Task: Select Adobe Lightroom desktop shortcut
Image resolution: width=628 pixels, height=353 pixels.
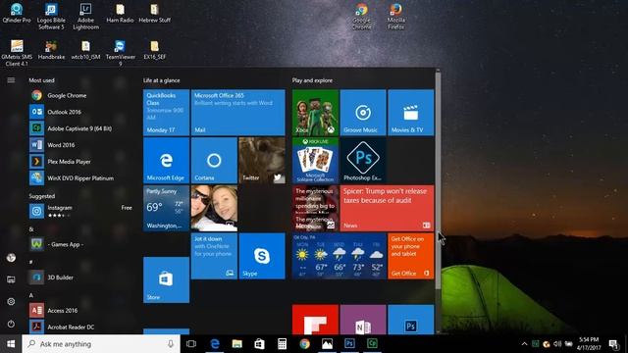Action: point(85,17)
